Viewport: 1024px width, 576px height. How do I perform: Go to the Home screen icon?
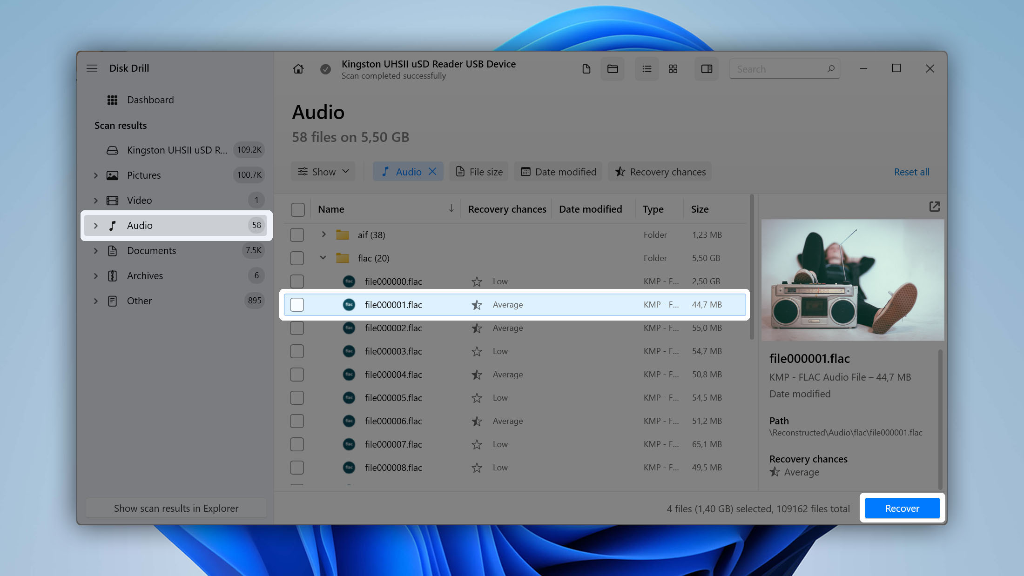coord(298,69)
